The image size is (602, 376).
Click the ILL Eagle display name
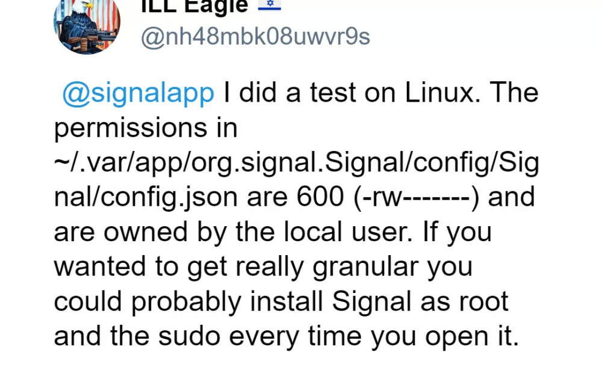click(194, 7)
